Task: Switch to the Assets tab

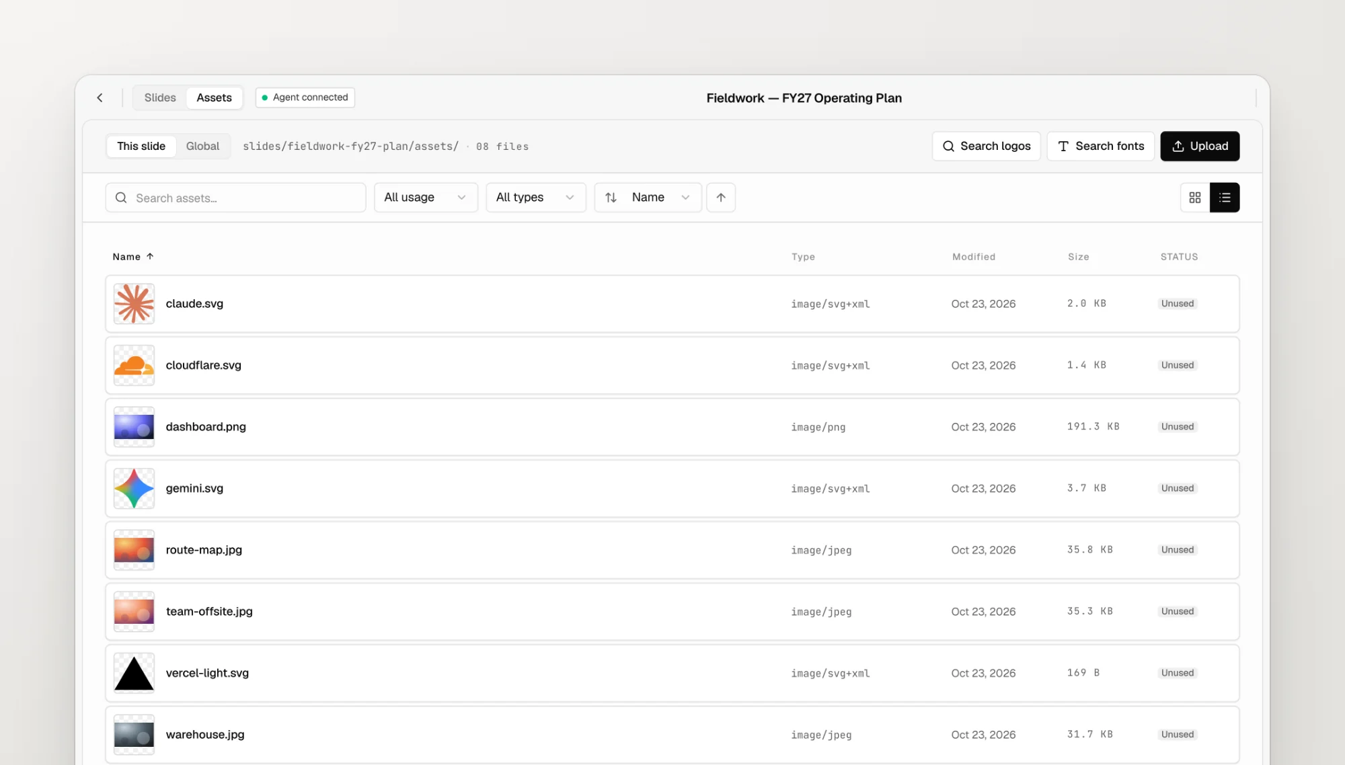Action: [x=214, y=98]
